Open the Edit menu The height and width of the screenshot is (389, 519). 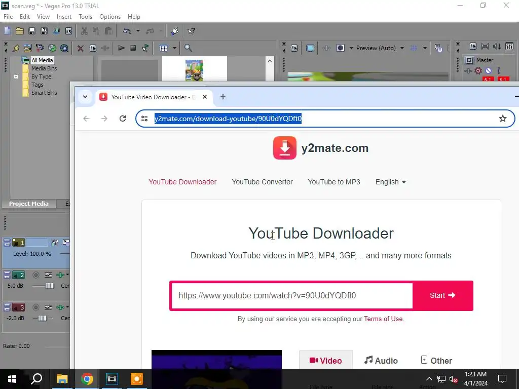pos(25,17)
